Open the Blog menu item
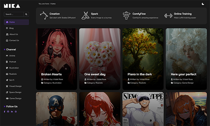This screenshot has width=210, height=126. pos(12,28)
